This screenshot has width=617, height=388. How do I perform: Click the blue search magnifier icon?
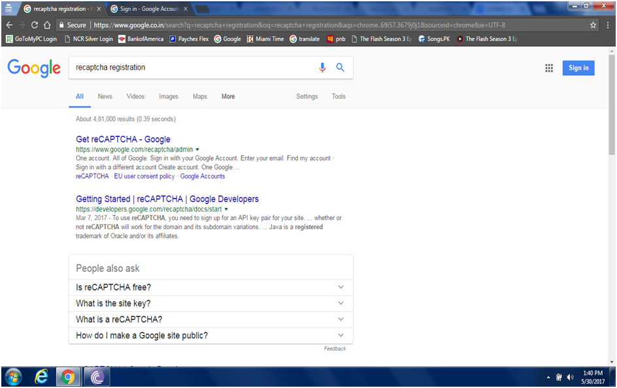point(340,67)
